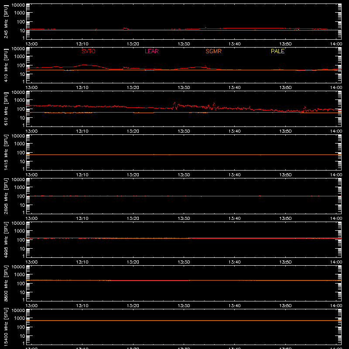The height and width of the screenshot is (349, 349).
Task: Click the 410 MHz red bump peak near 13:10
Action: [84, 65]
